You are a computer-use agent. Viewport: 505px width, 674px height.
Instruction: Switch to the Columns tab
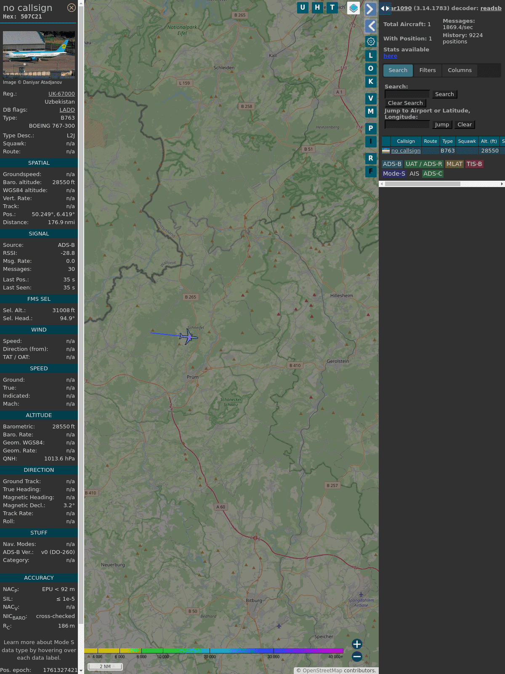pyautogui.click(x=460, y=70)
